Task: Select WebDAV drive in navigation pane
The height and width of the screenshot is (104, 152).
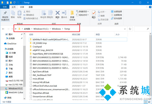Action: (x=14, y=92)
